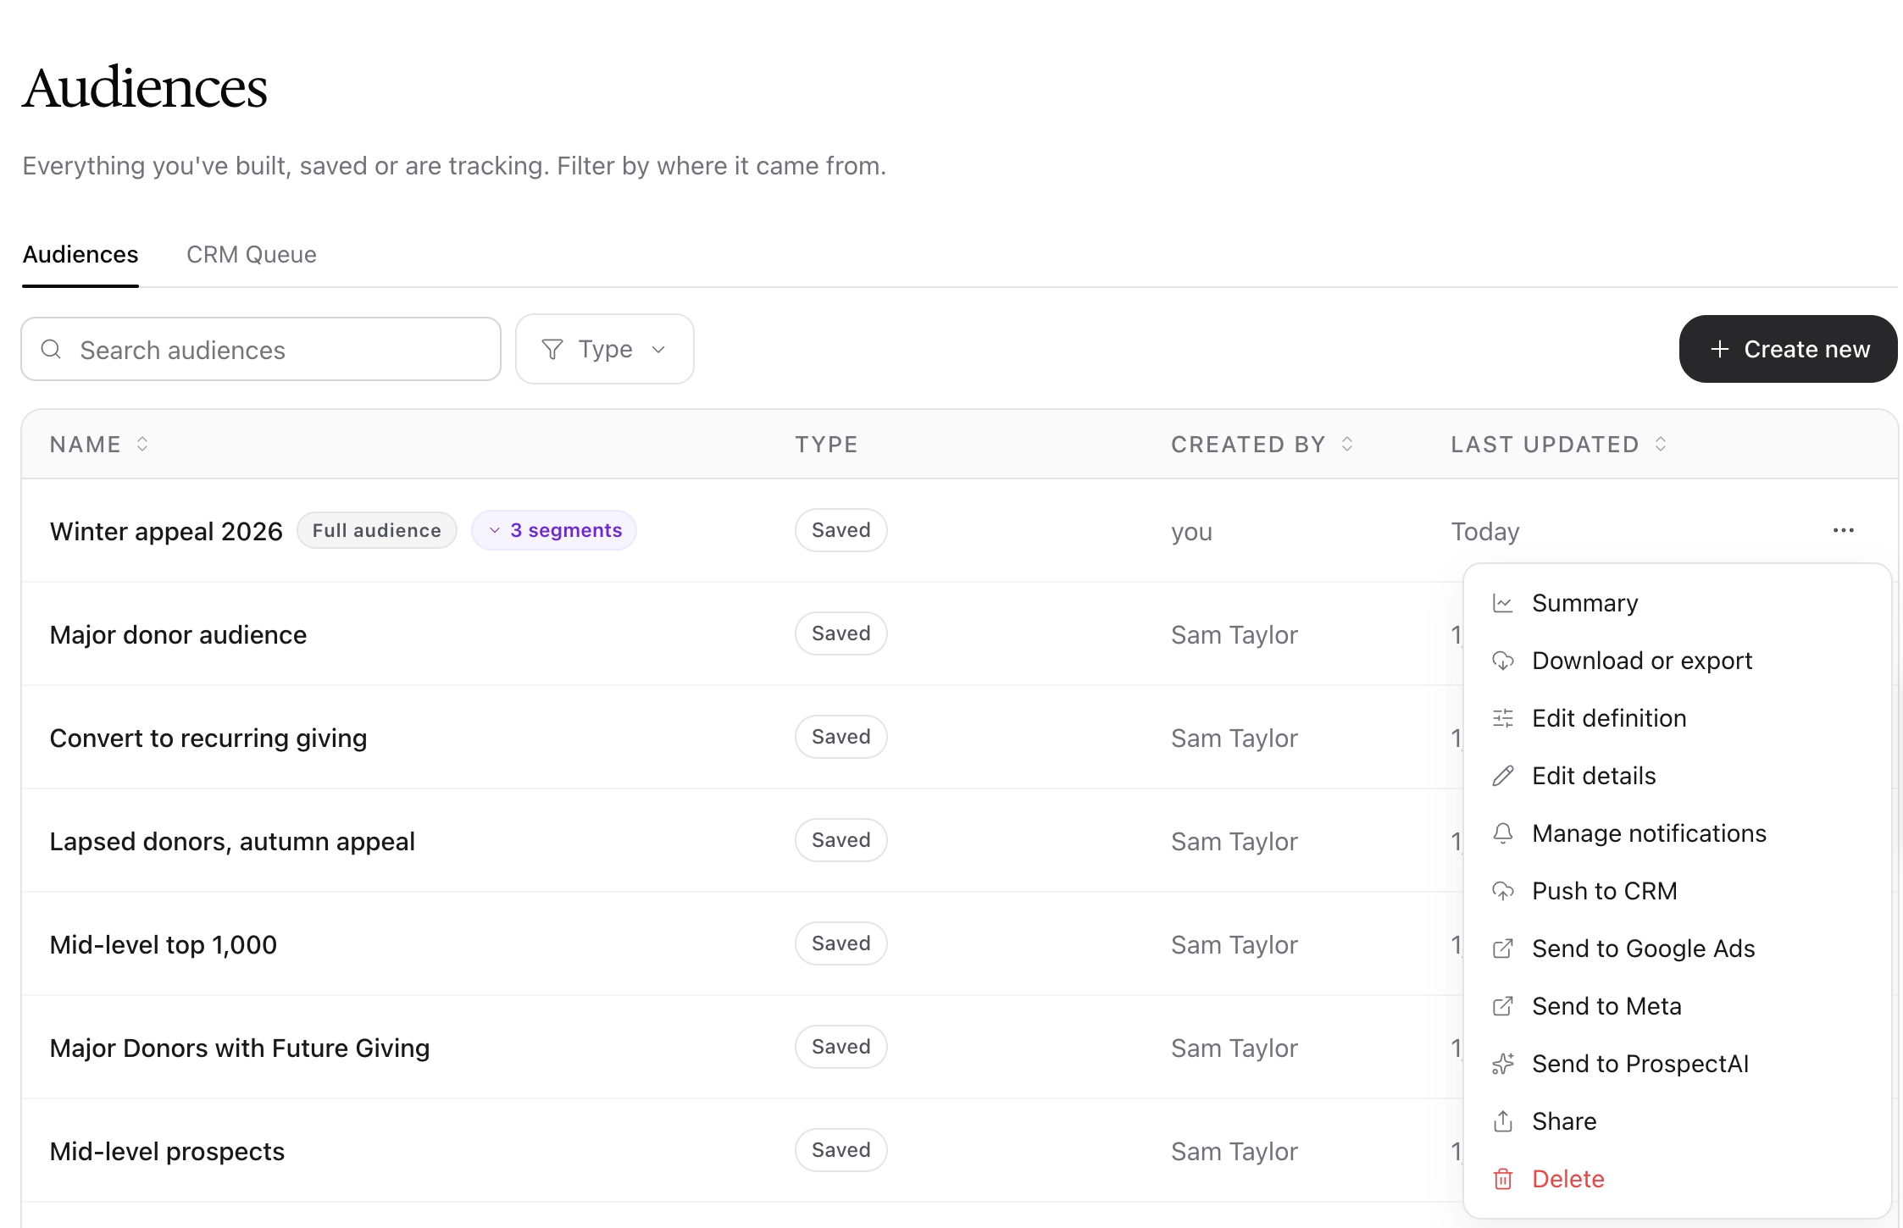Open Manage notifications menu item
Image resolution: width=1903 pixels, height=1228 pixels.
click(x=1678, y=833)
